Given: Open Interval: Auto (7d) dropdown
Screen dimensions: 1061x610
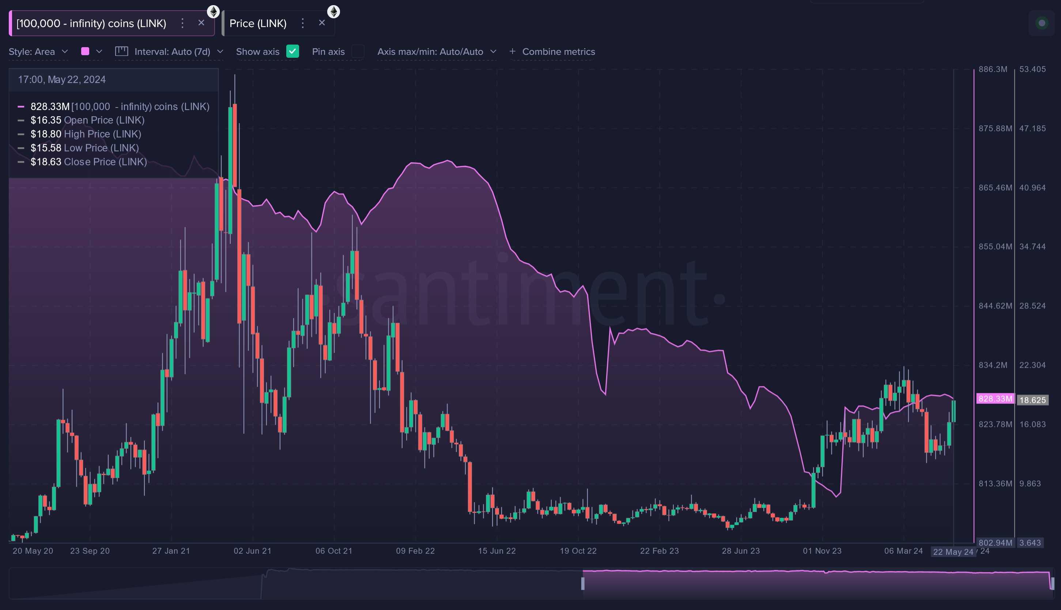Looking at the screenshot, I should click(x=178, y=52).
